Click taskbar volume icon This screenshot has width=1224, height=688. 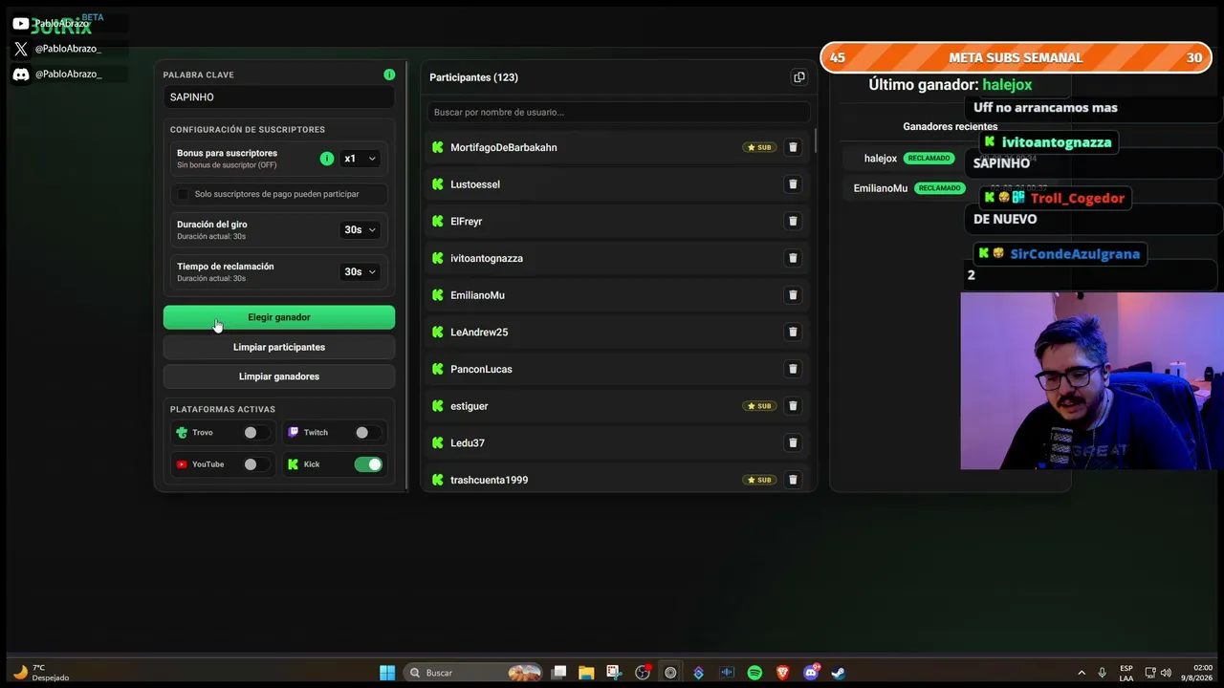point(1167,673)
